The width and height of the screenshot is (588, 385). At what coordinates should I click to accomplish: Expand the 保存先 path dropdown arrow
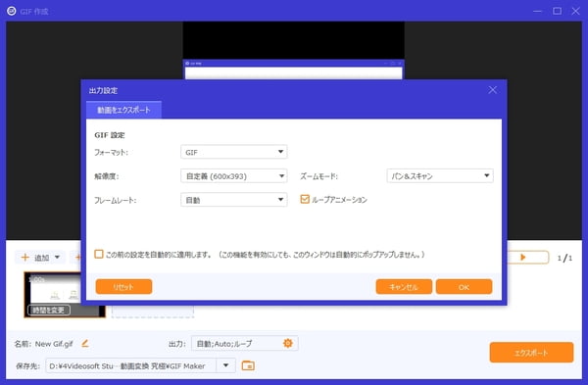pos(225,365)
